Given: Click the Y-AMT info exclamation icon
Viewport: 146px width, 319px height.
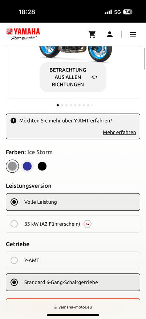Looking at the screenshot, I should [13, 121].
